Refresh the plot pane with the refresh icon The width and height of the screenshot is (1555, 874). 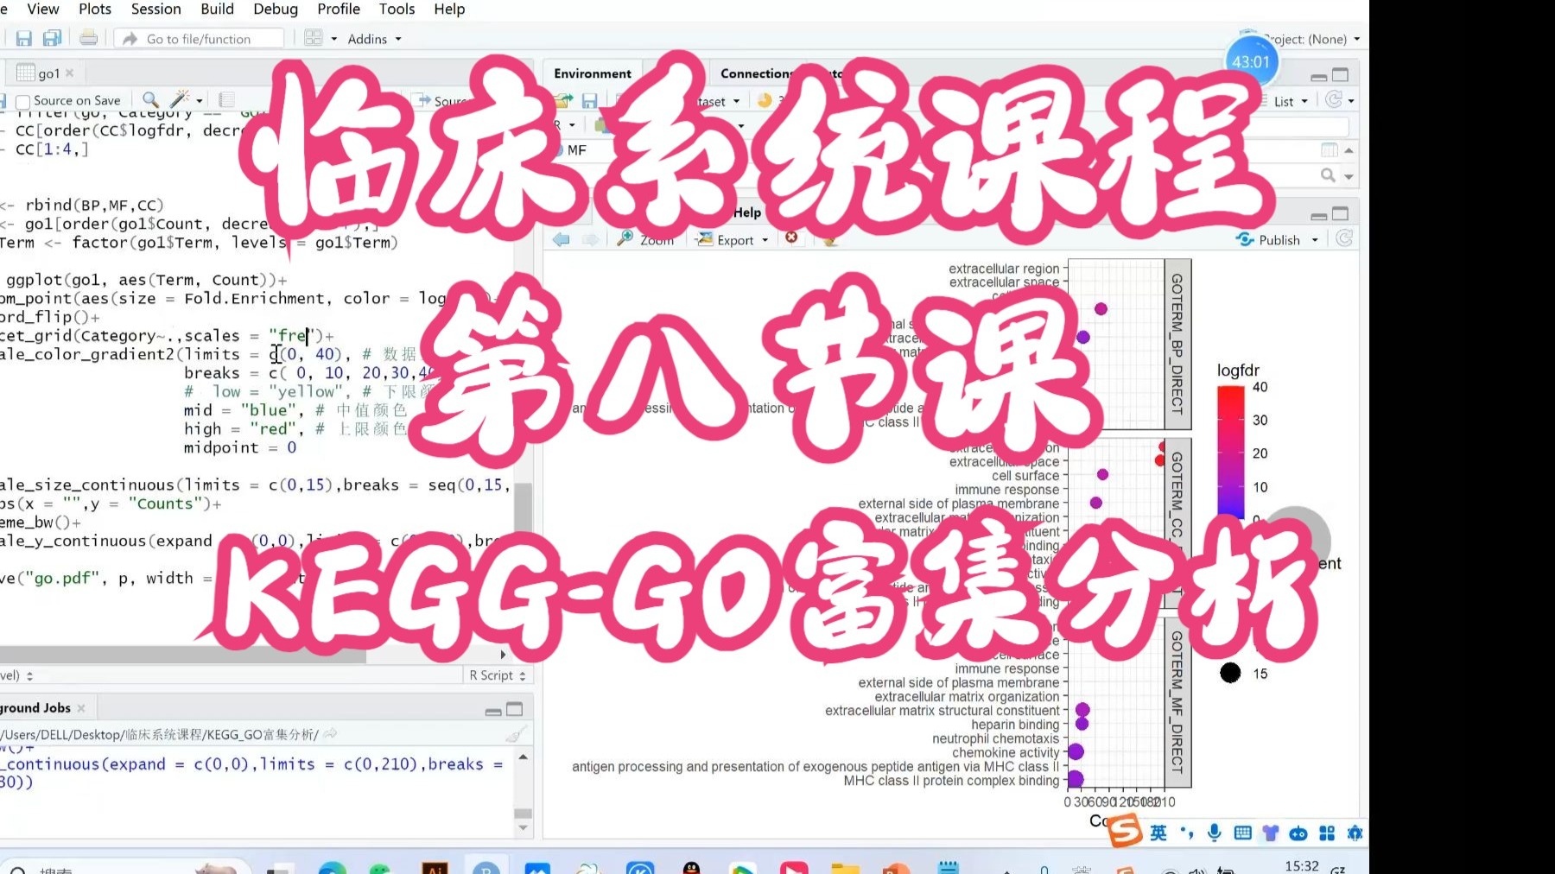[1345, 239]
